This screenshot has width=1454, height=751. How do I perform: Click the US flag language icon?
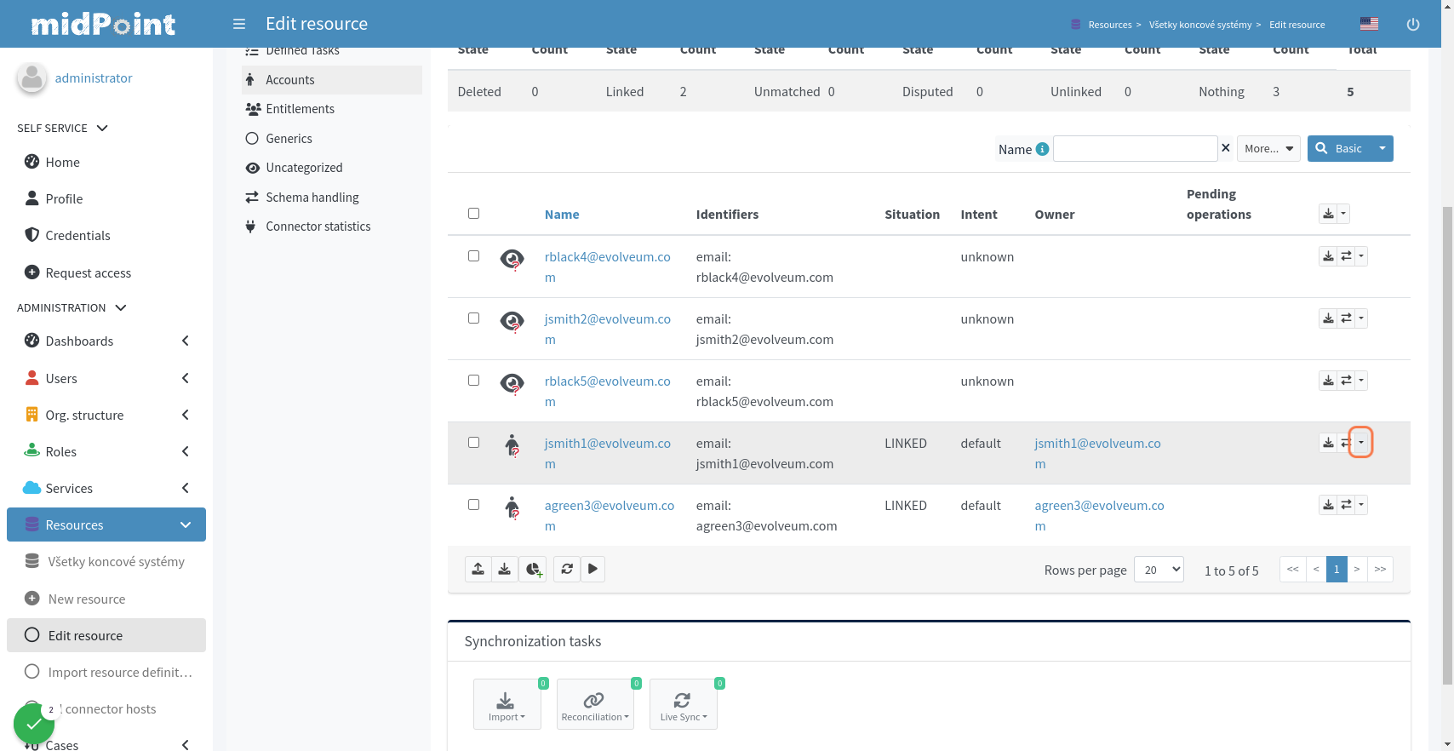(x=1369, y=24)
